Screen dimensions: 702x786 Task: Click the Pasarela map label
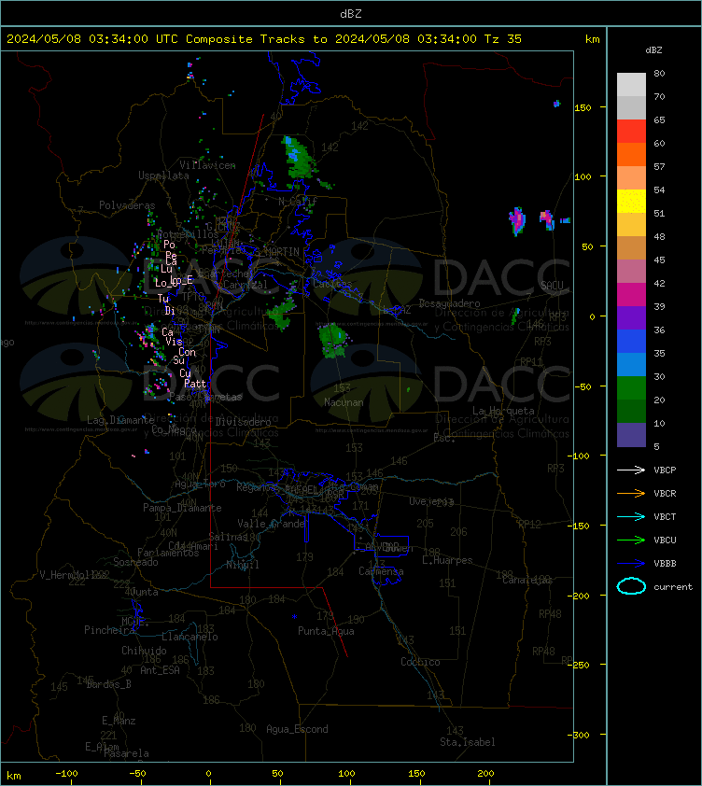pyautogui.click(x=126, y=753)
